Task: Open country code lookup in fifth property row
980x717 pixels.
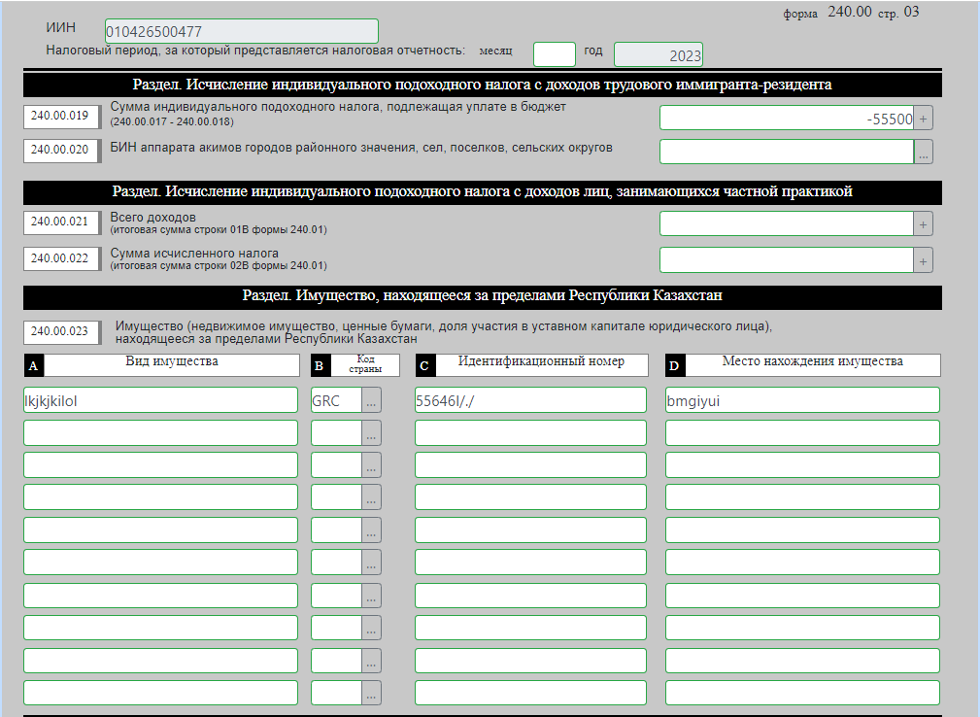Action: (x=371, y=530)
